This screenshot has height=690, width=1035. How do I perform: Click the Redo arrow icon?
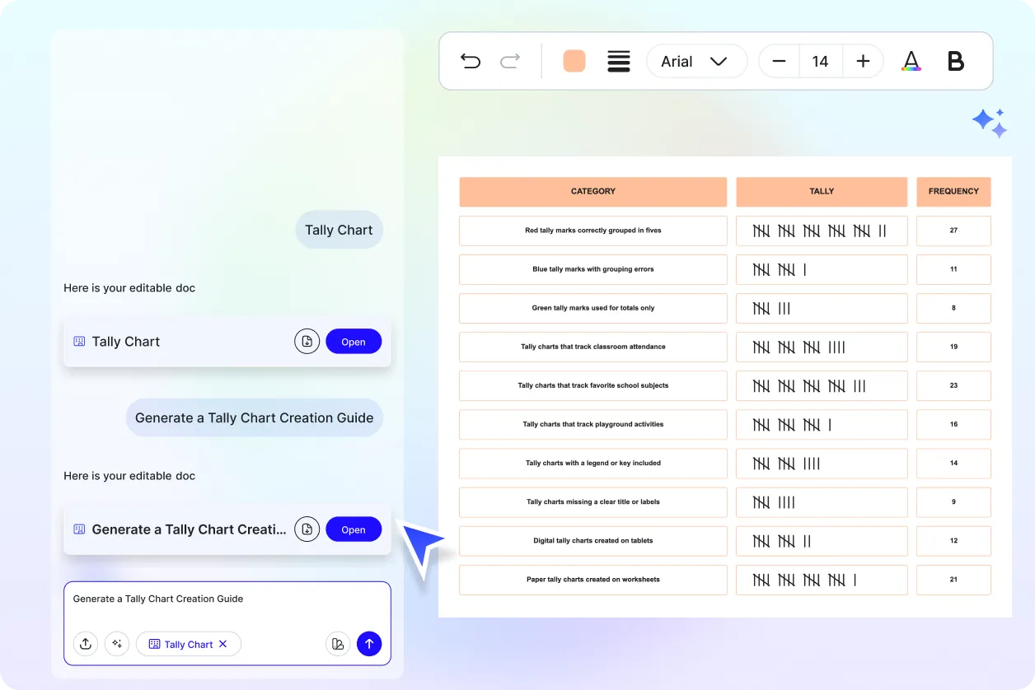[509, 61]
